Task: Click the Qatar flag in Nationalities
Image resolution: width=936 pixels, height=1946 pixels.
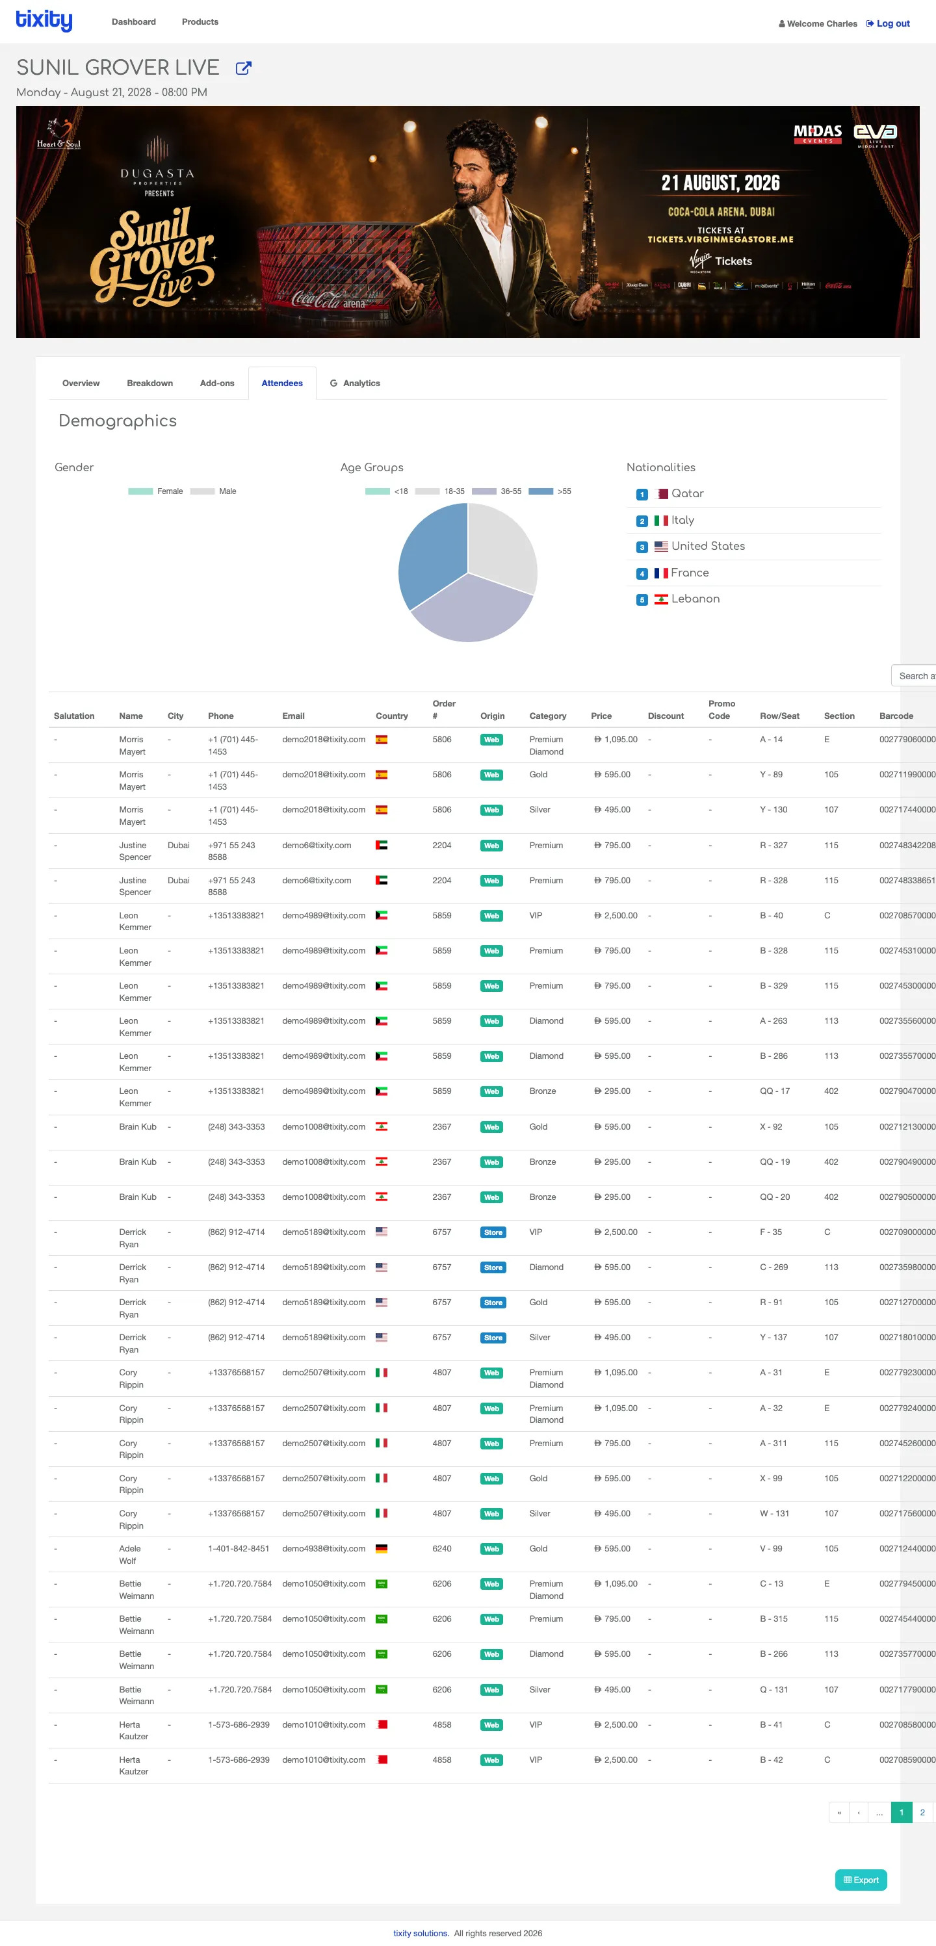Action: [661, 494]
